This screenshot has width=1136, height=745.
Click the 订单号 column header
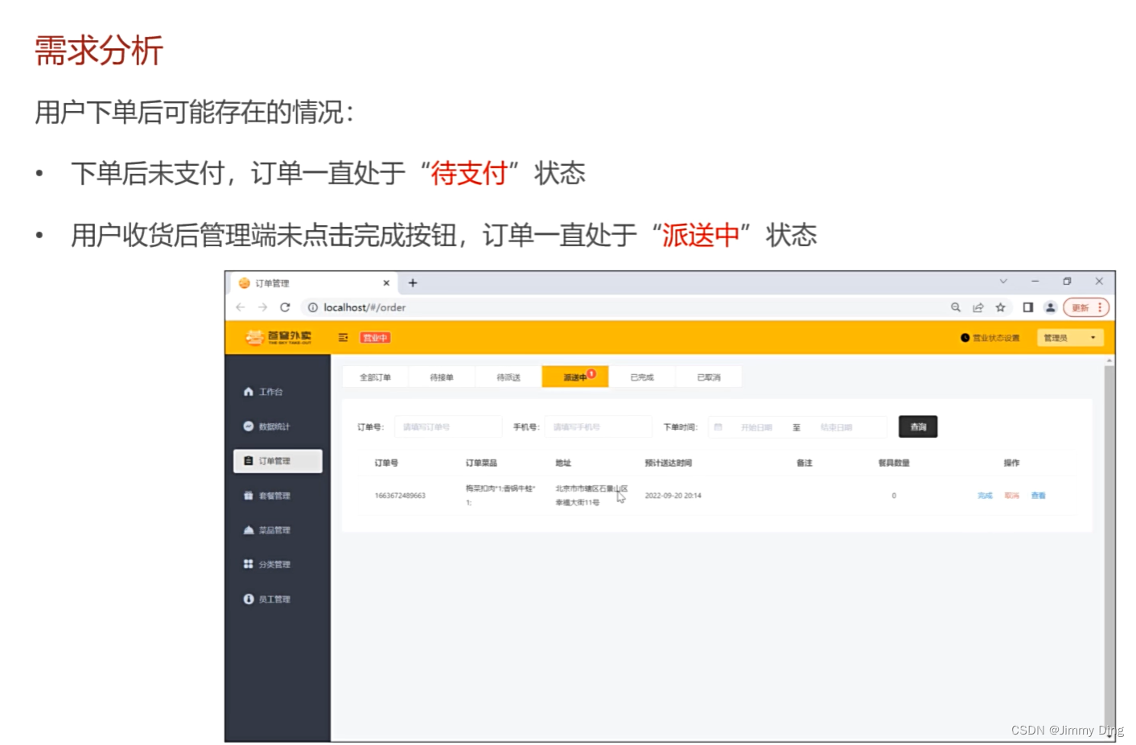(x=386, y=463)
